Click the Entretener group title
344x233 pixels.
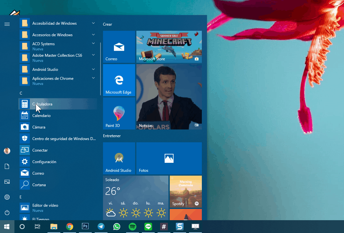(x=112, y=136)
